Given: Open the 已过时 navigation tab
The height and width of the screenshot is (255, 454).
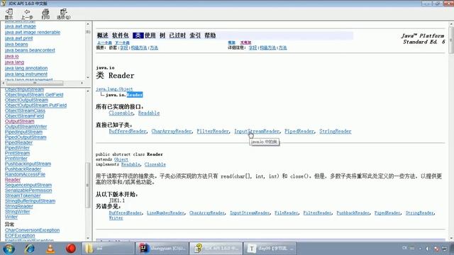Looking at the screenshot, I should (x=177, y=35).
